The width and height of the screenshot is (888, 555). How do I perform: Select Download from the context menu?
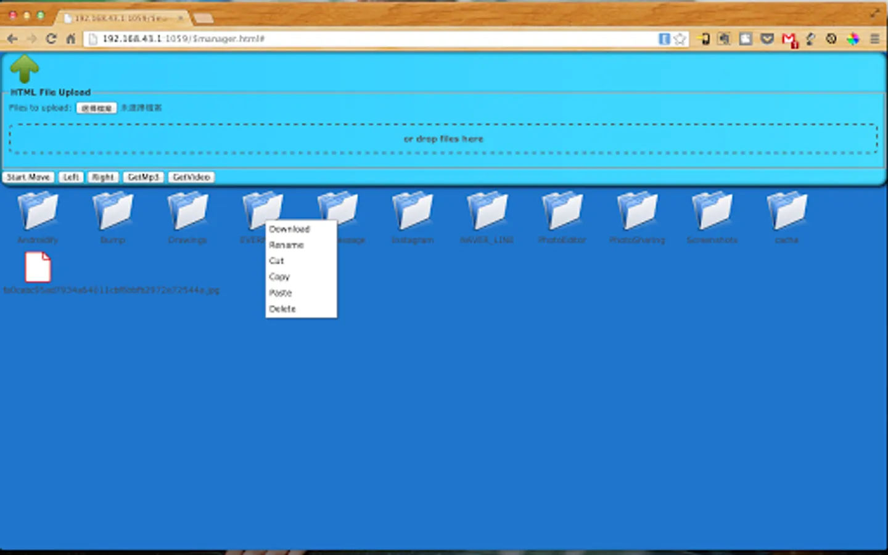click(x=289, y=229)
